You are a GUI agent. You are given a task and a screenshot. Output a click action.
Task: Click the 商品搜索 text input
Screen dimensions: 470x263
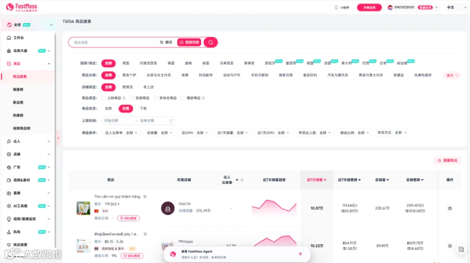click(x=115, y=42)
